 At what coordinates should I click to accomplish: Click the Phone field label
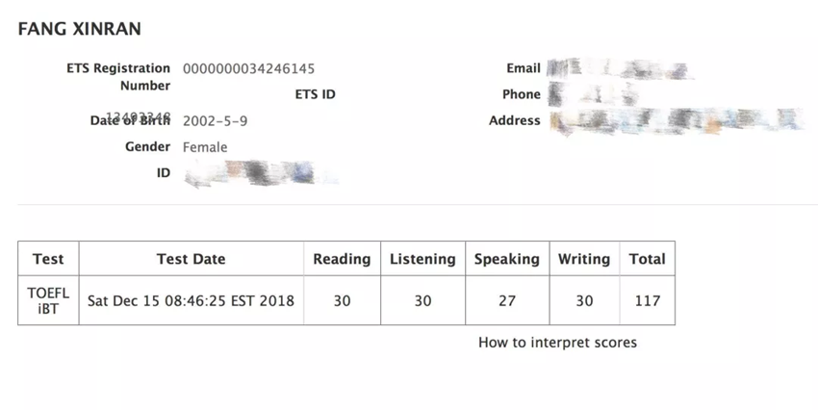pyautogui.click(x=521, y=94)
